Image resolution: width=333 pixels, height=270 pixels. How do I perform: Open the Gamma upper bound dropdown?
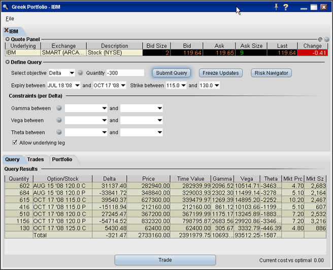pyautogui.click(x=142, y=108)
